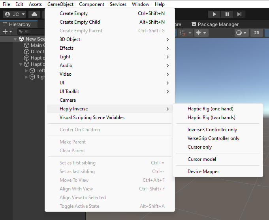Click the Directional Light cube icon
Viewport: 269px width, 220px height.
(26, 52)
